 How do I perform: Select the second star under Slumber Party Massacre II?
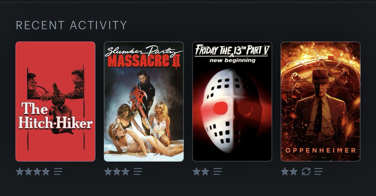coord(117,172)
